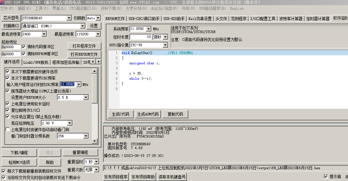Open minimum baud rate 2400 dropdown

click(x=44, y=34)
